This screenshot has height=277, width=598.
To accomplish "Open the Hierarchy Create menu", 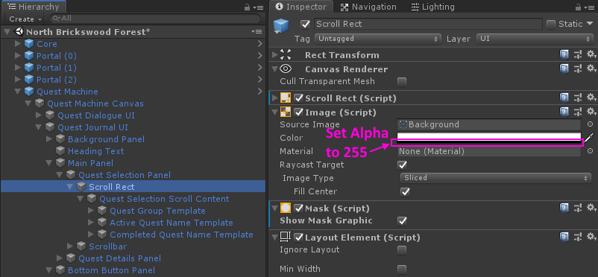I will [x=25, y=19].
